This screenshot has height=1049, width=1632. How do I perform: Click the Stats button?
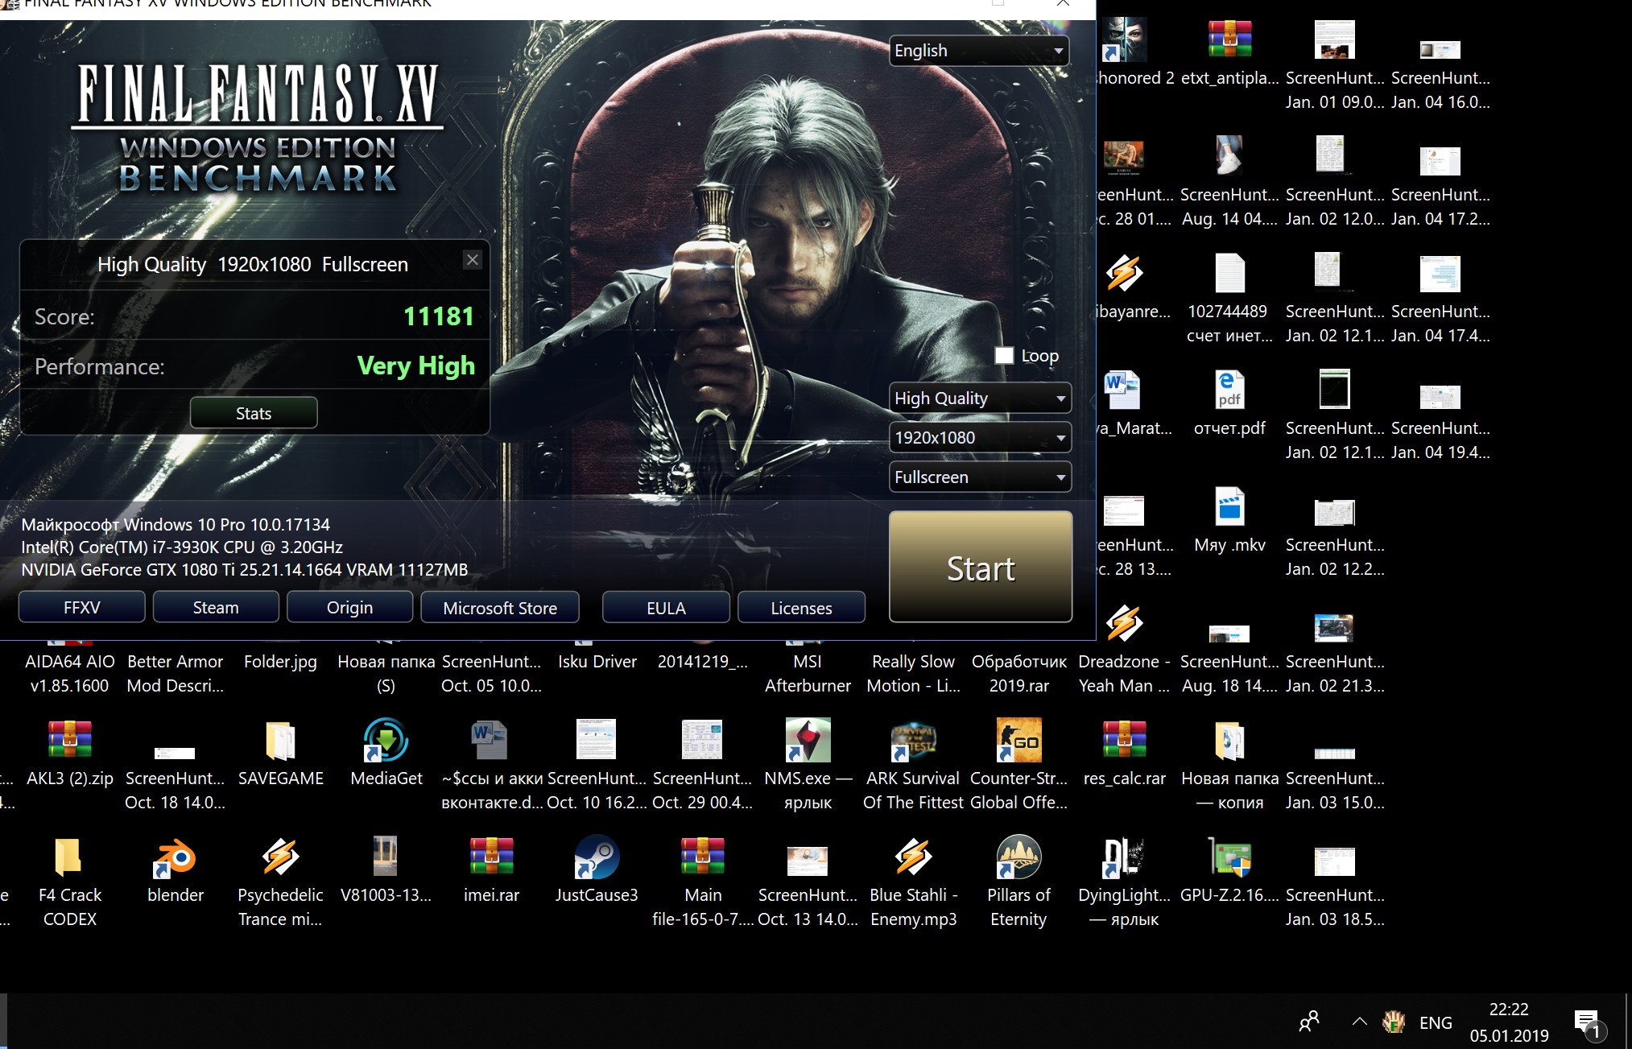point(254,413)
